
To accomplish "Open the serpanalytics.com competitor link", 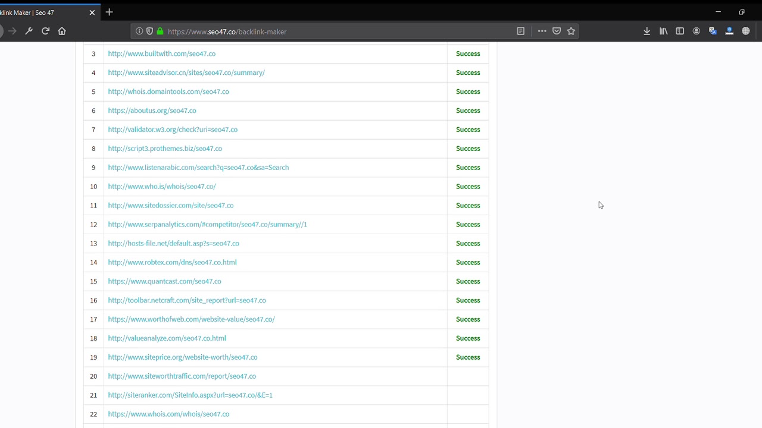I will (208, 225).
